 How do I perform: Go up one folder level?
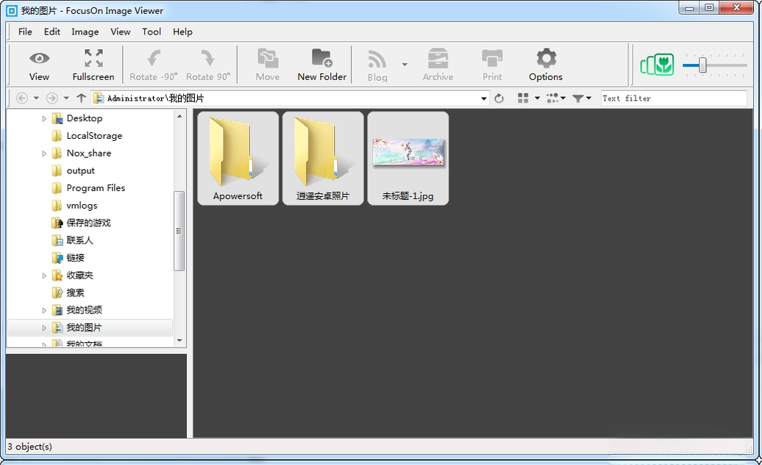click(81, 98)
